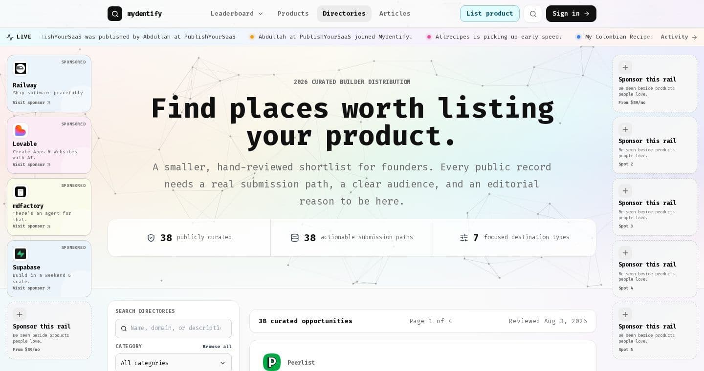Open the header search icon button
The width and height of the screenshot is (704, 371).
[x=533, y=14]
